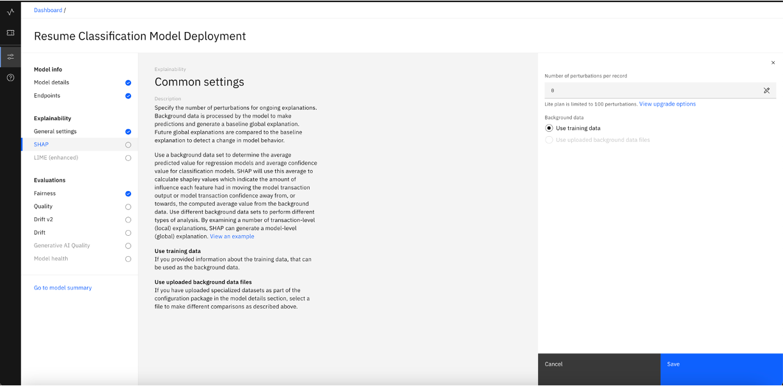Click the Generative AI Quality status circle
This screenshot has width=783, height=386.
(128, 246)
